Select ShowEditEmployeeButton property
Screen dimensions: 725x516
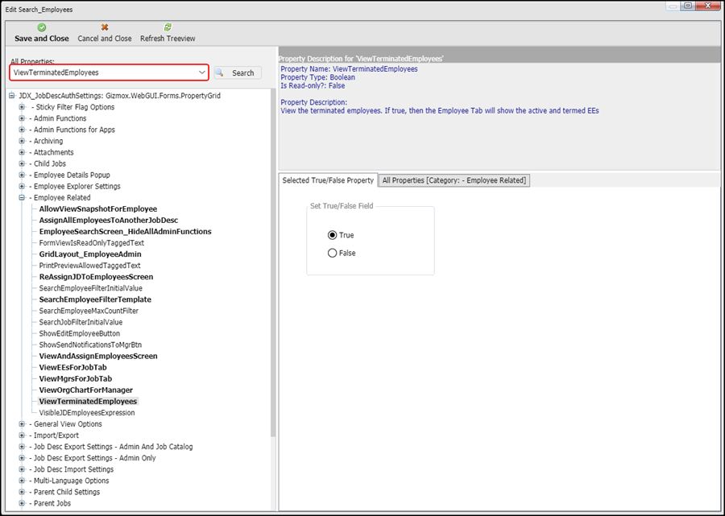point(80,333)
